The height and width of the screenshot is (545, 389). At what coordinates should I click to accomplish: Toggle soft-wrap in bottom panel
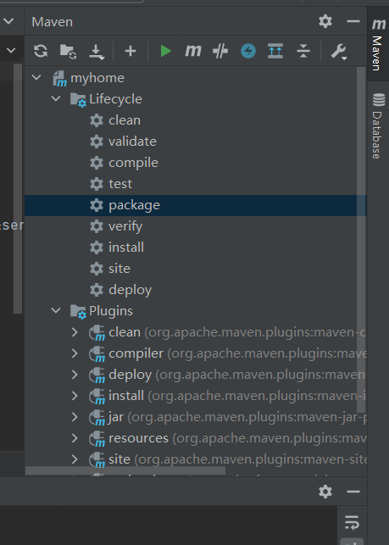[x=352, y=523]
